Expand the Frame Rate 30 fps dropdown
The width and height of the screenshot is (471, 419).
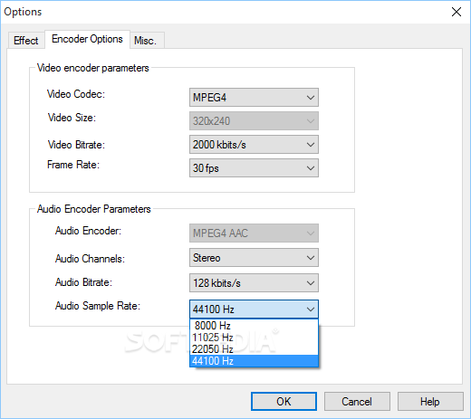pyautogui.click(x=254, y=168)
